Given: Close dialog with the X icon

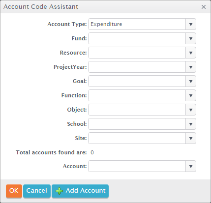Looking at the screenshot, I should pyautogui.click(x=204, y=7).
